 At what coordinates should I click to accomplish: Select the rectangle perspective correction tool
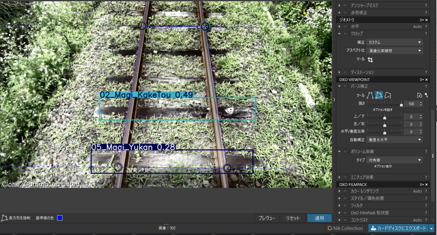(379, 95)
